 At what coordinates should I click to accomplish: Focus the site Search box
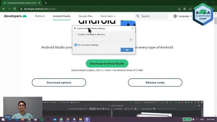pyautogui.click(x=152, y=16)
